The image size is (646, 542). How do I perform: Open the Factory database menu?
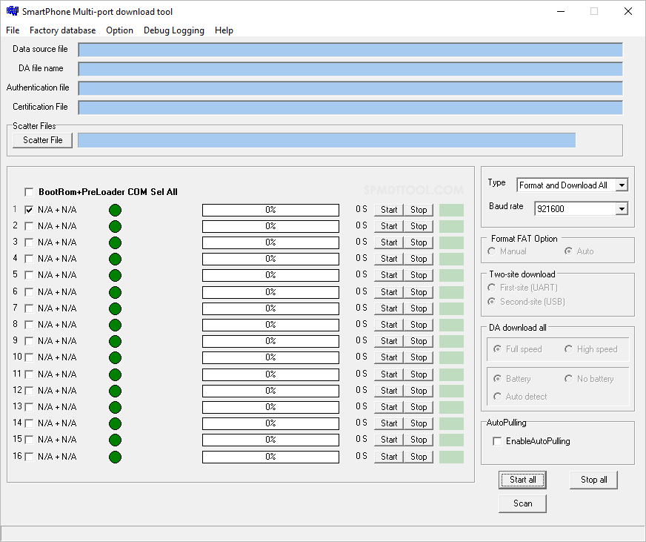click(x=63, y=30)
